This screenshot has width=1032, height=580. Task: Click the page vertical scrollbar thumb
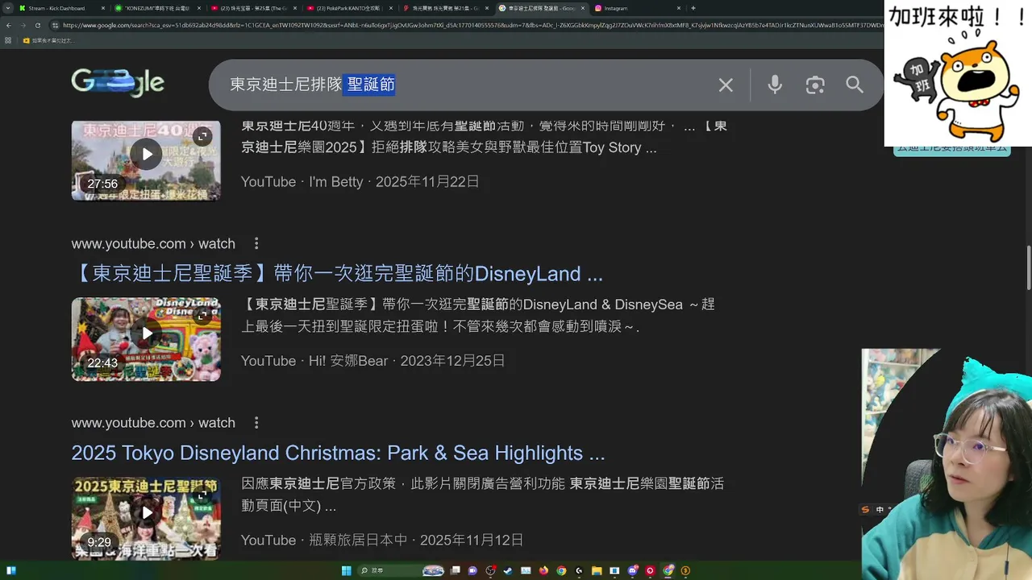(x=1028, y=267)
